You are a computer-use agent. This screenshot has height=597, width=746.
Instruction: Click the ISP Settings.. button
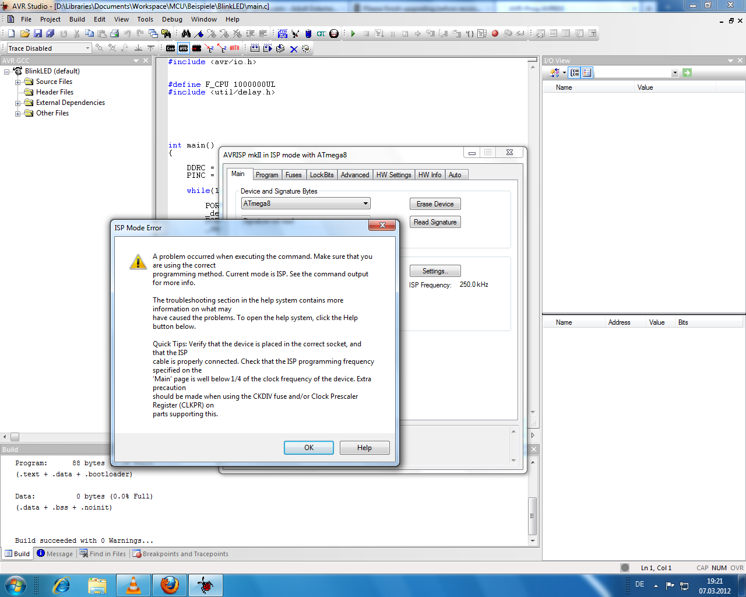(435, 271)
